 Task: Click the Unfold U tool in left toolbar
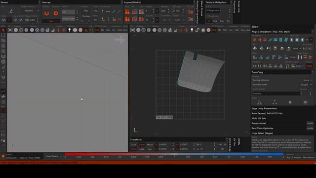pyautogui.click(x=3, y=56)
